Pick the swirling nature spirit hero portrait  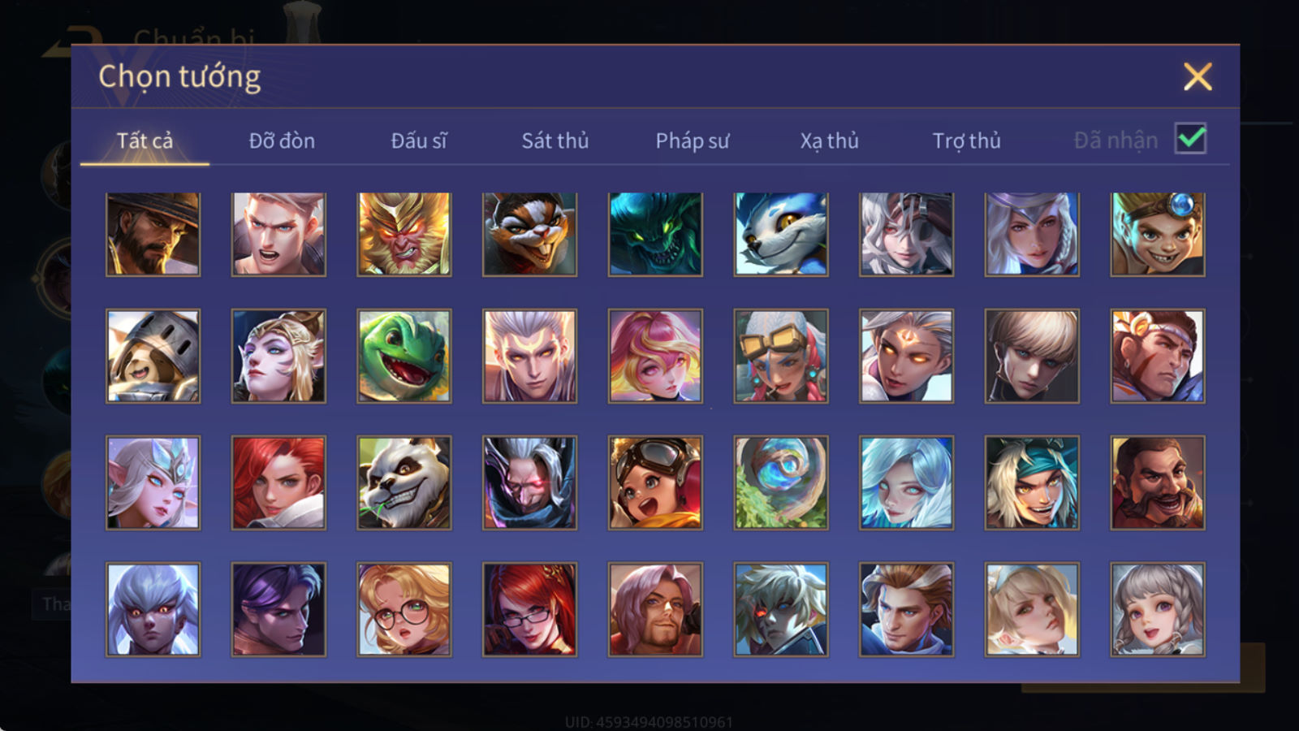click(x=781, y=482)
